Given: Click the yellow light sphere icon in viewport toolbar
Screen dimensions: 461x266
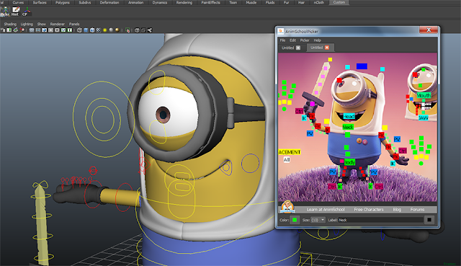Looking at the screenshot, I should (104, 30).
